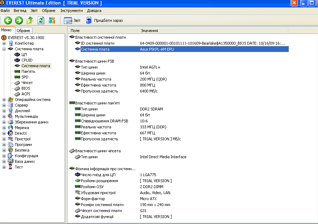The width and height of the screenshot is (318, 224).
Task: Select Системна плата sub-item in tree
Action: click(36, 66)
